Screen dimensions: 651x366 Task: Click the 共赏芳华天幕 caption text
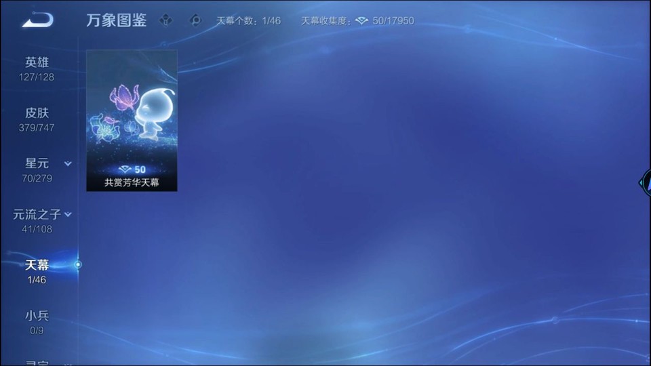tap(132, 182)
